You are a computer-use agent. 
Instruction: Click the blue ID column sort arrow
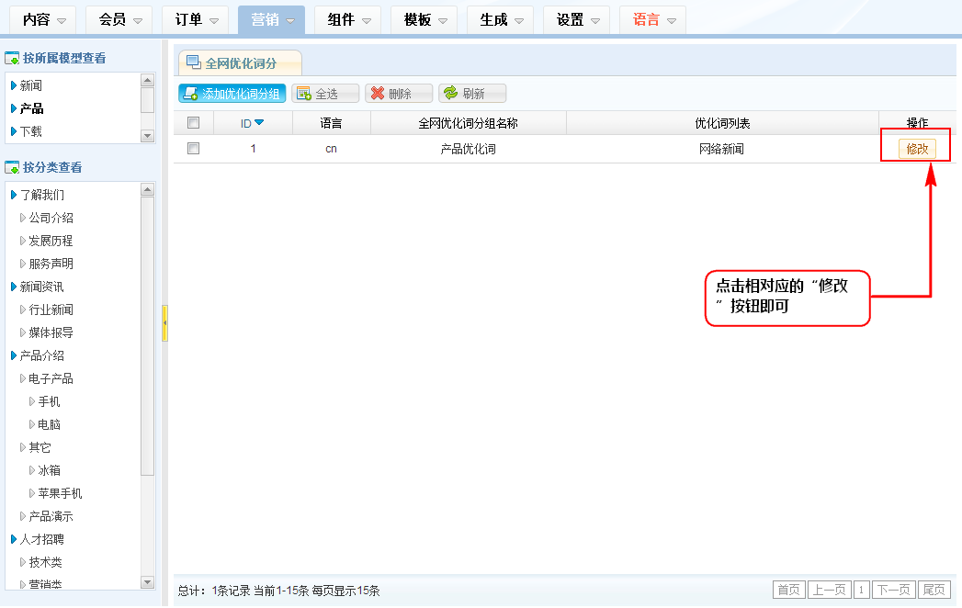tap(259, 123)
